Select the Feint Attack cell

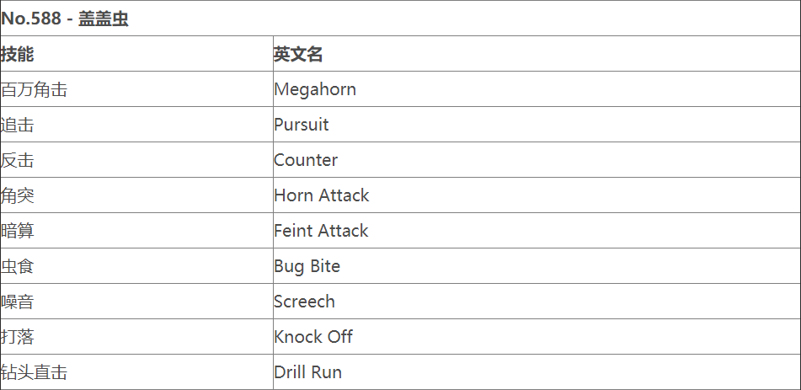click(x=321, y=231)
